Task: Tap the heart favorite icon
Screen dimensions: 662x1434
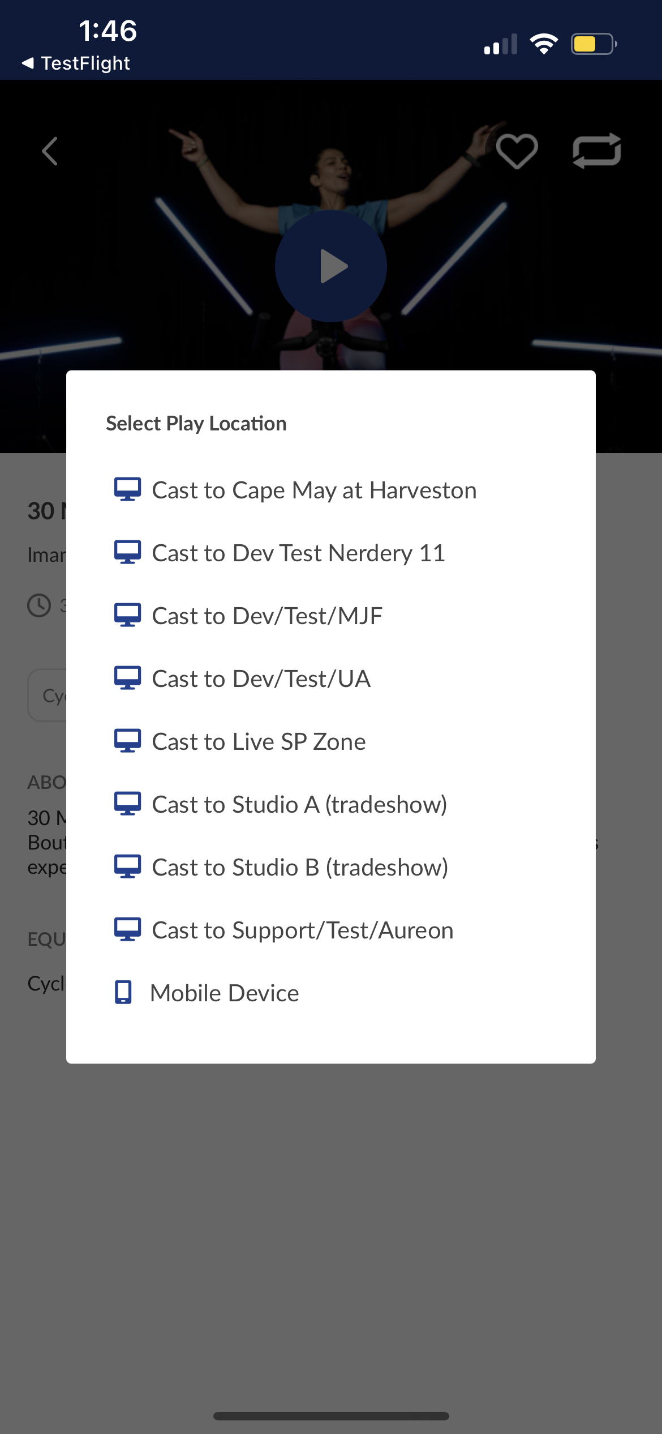Action: (x=517, y=151)
